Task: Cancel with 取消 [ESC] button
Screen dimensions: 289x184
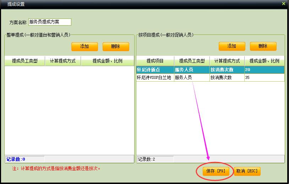Action: coord(247,171)
